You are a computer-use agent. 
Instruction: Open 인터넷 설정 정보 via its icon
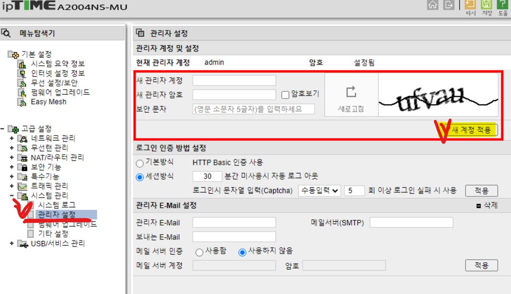click(22, 74)
